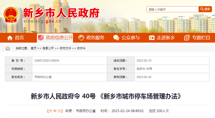Click the 专题栏目 documents icon
The image size is (215, 118).
coord(187,38)
